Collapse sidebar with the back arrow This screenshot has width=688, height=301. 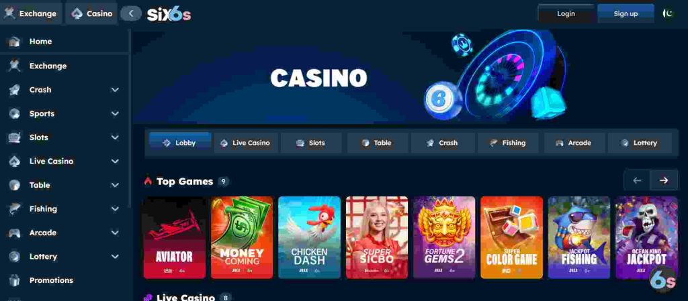tap(131, 13)
